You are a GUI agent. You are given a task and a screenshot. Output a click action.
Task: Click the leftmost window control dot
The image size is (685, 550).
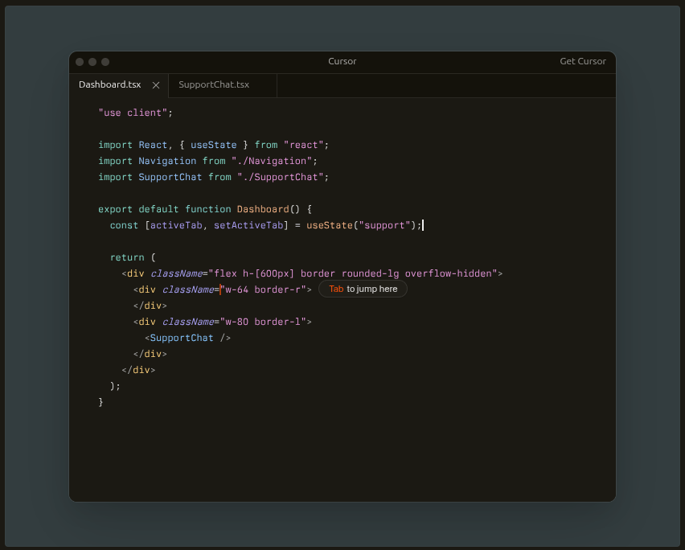(80, 62)
